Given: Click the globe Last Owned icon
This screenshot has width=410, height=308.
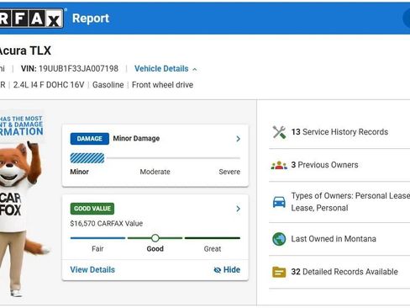Looking at the screenshot, I should (x=279, y=239).
